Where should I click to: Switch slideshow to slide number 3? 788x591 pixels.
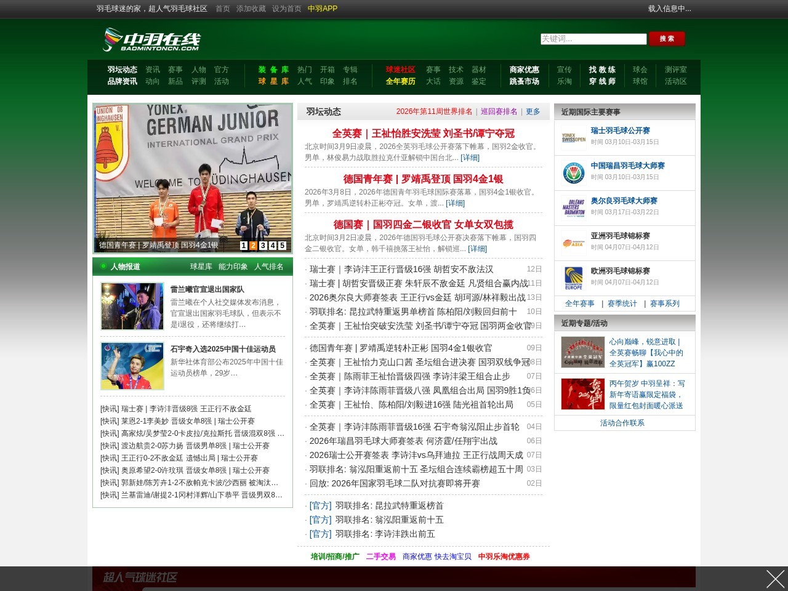[263, 246]
